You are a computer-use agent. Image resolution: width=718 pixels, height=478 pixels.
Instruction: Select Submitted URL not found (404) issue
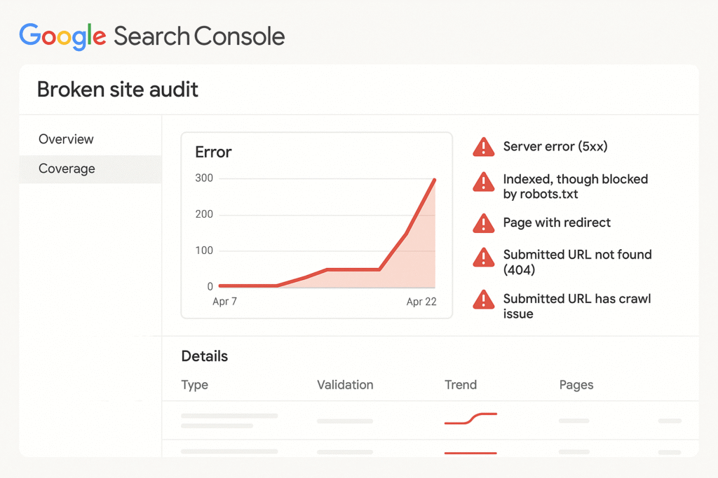click(578, 262)
